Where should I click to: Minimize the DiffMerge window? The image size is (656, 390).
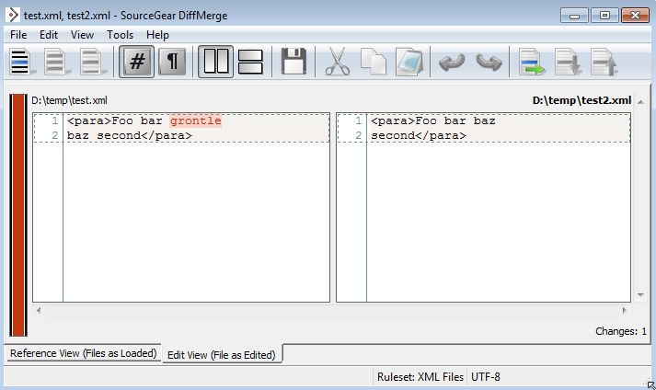[x=574, y=16]
